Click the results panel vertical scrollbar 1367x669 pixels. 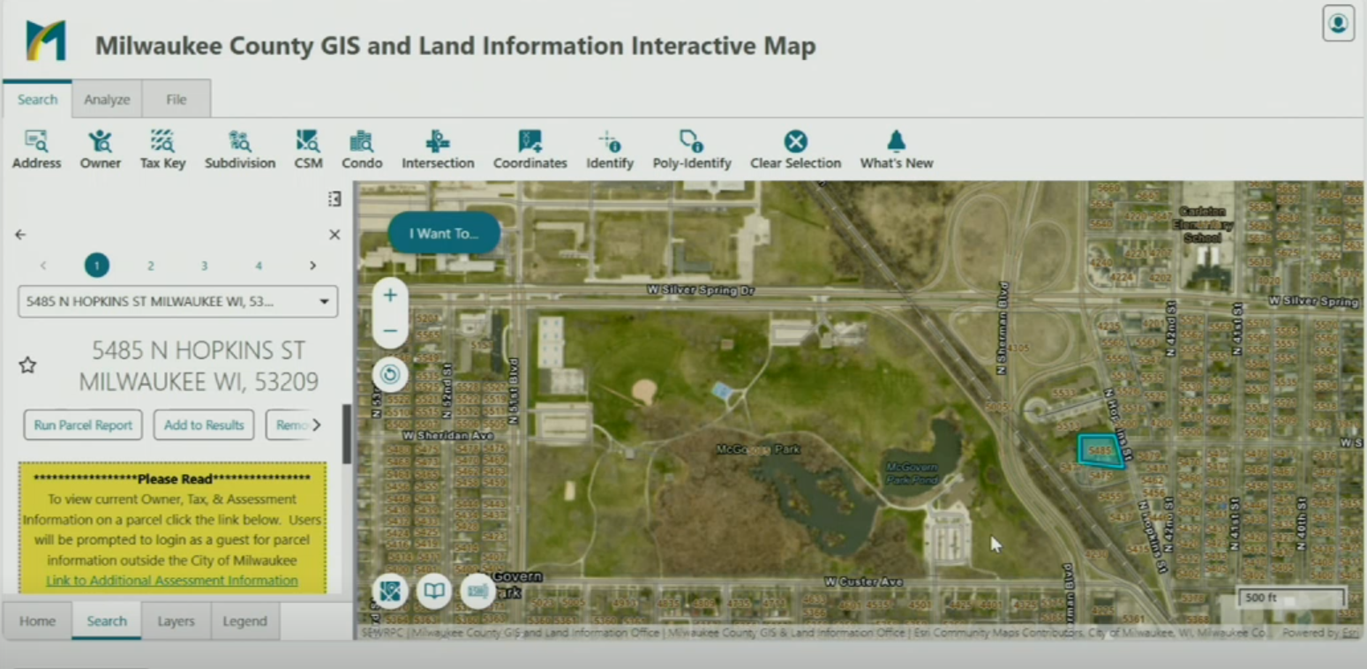347,434
